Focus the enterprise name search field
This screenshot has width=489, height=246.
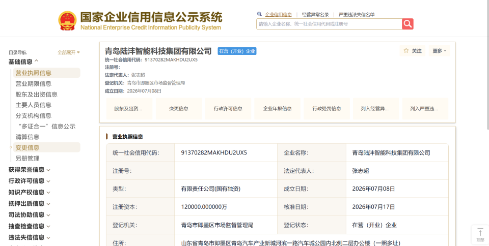pos(329,24)
